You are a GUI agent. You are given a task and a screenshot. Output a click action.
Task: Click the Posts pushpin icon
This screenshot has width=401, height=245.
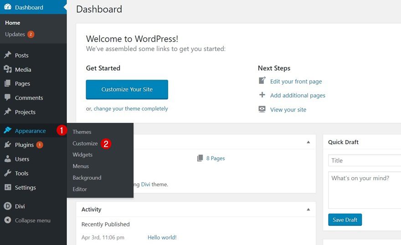pos(7,55)
